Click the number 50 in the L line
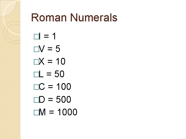Image resolution: width=186 pixels, height=139 pixels. [59, 74]
